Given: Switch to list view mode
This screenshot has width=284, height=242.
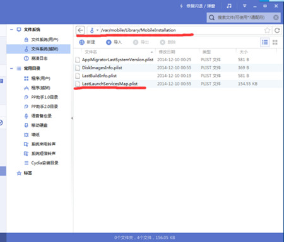Looking at the screenshot, I should click(264, 42).
